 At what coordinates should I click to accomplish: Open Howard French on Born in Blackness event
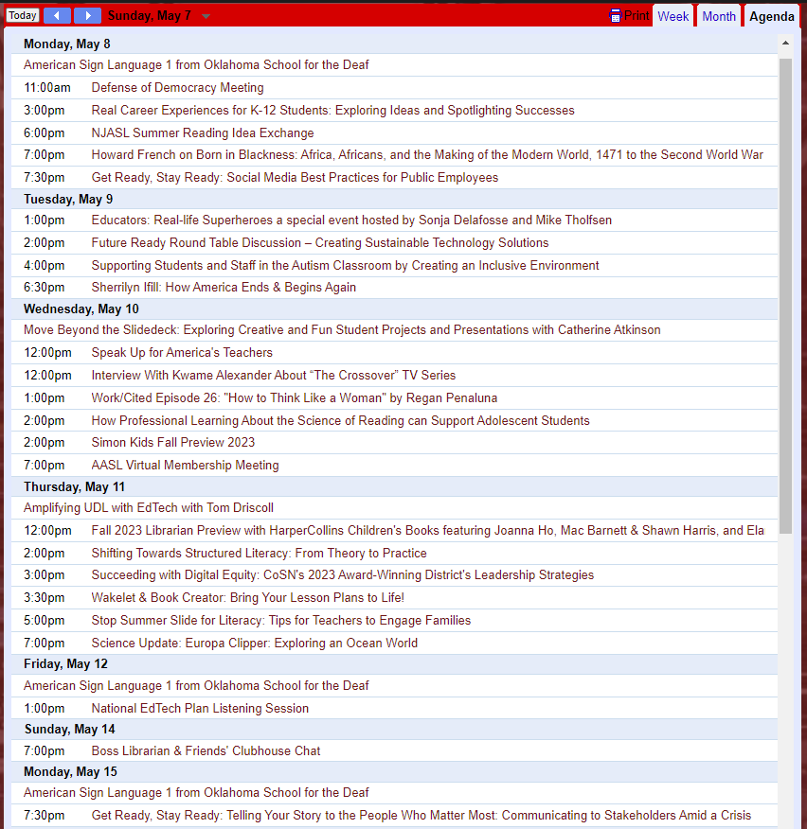coord(427,155)
